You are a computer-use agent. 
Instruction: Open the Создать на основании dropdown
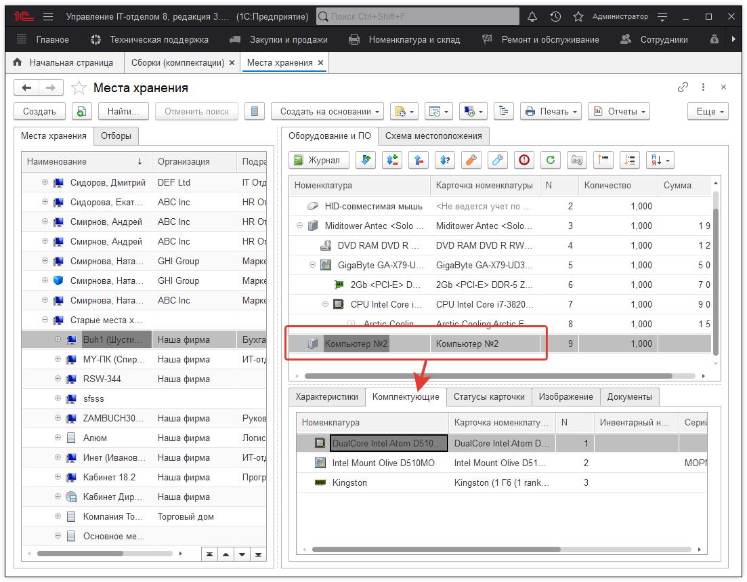(327, 111)
